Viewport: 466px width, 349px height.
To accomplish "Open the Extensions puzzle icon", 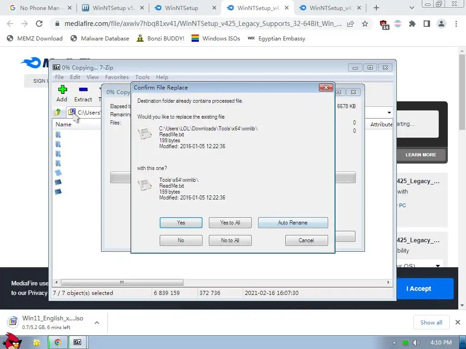I will tap(412, 24).
